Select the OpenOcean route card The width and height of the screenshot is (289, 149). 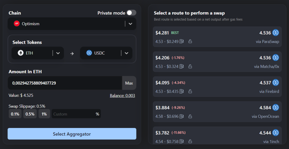click(217, 112)
